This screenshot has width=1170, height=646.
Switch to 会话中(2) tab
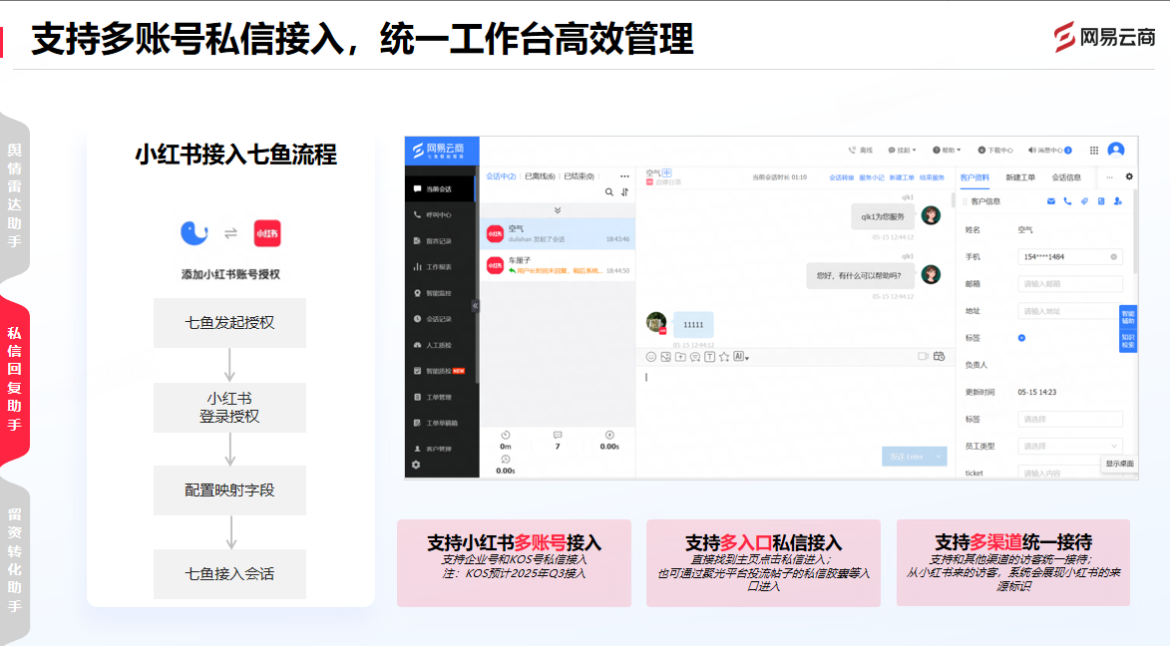coord(501,176)
